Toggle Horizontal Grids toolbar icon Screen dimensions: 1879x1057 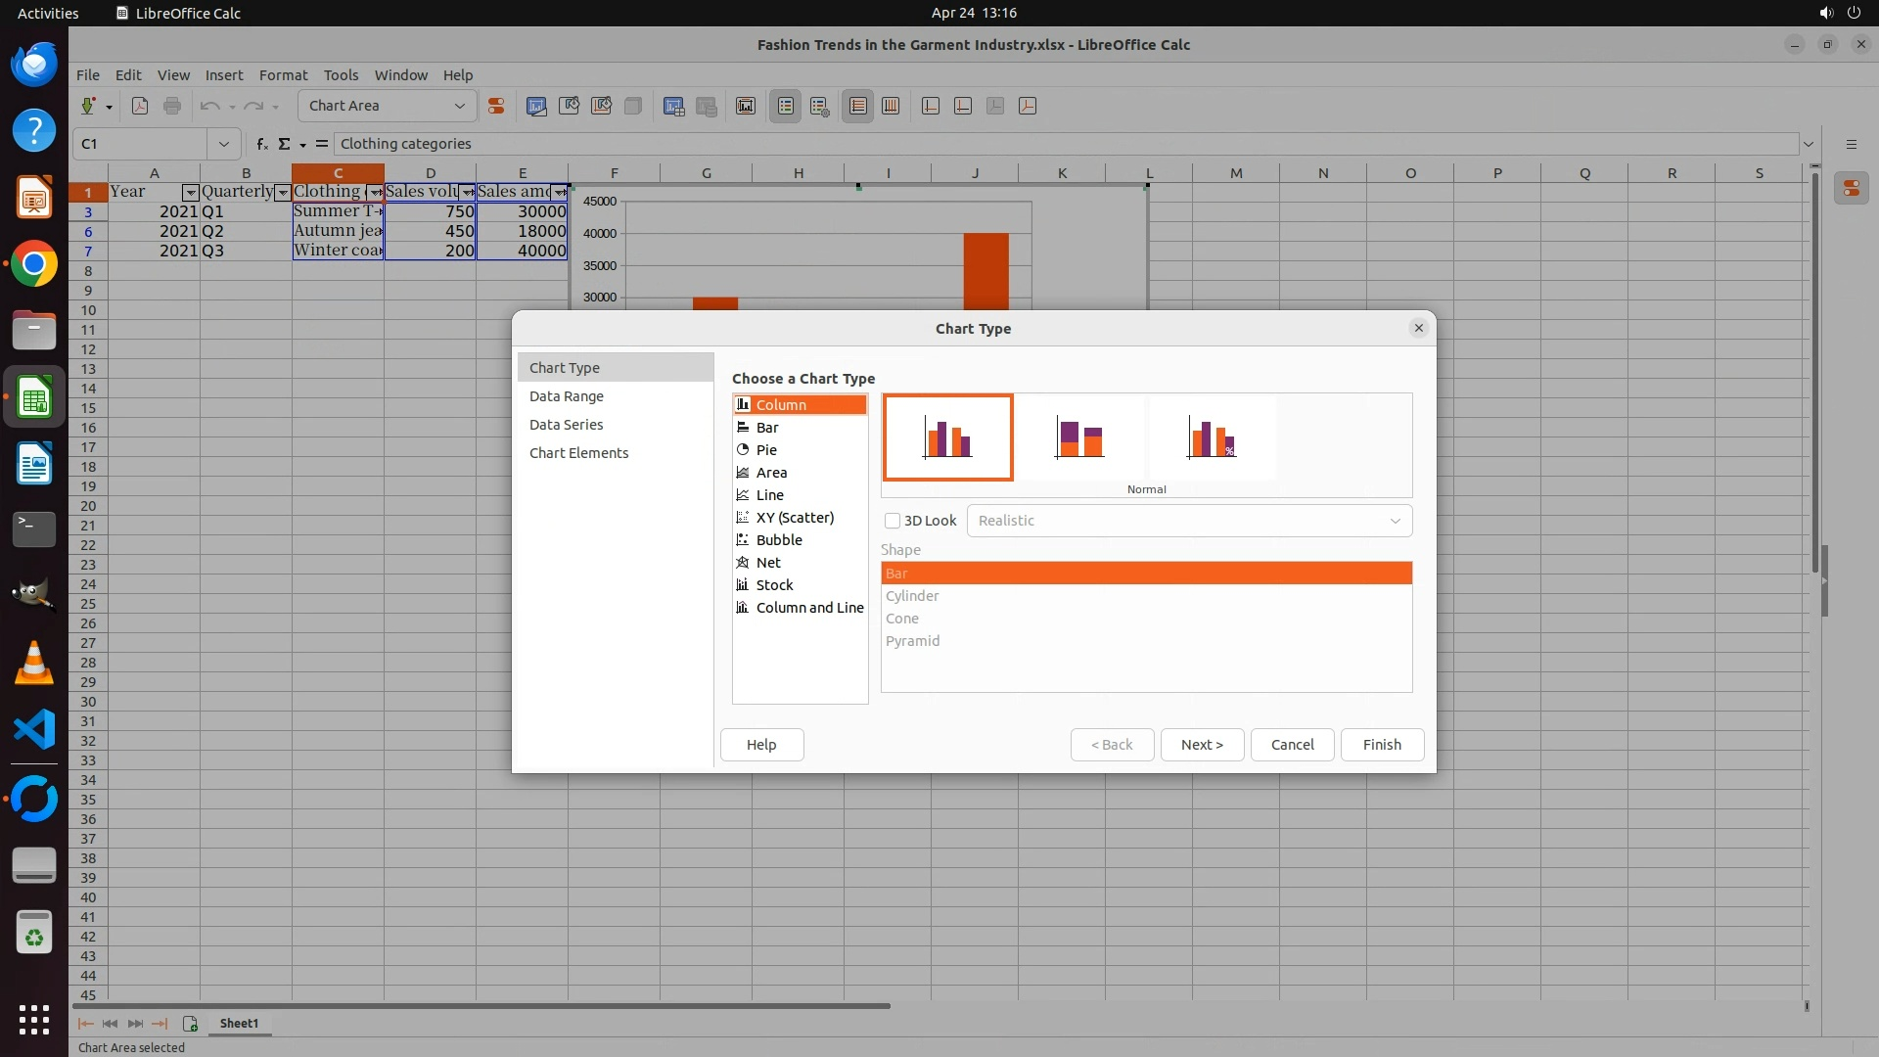pos(858,106)
